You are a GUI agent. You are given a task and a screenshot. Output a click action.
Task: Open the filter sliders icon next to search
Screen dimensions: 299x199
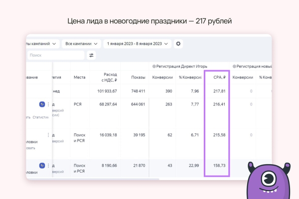pos(91,55)
